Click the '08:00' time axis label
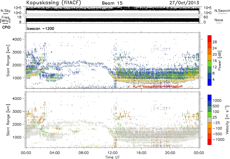The width and height of the screenshot is (230, 159). point(84,153)
